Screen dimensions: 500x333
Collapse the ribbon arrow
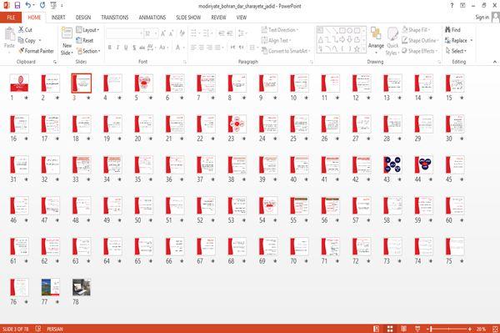pos(495,62)
